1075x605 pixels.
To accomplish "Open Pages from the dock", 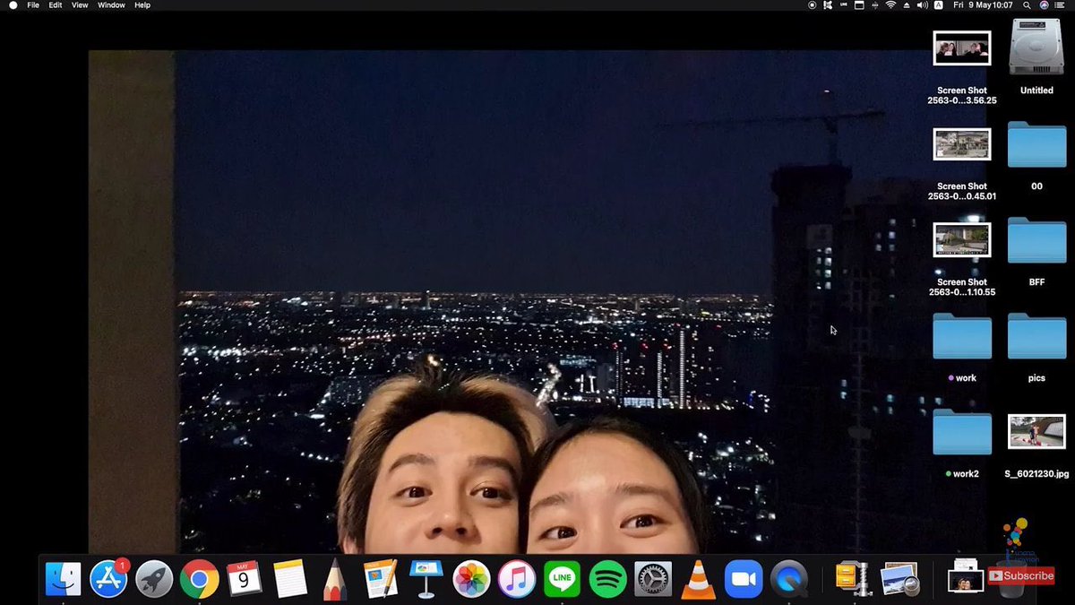I will point(381,580).
